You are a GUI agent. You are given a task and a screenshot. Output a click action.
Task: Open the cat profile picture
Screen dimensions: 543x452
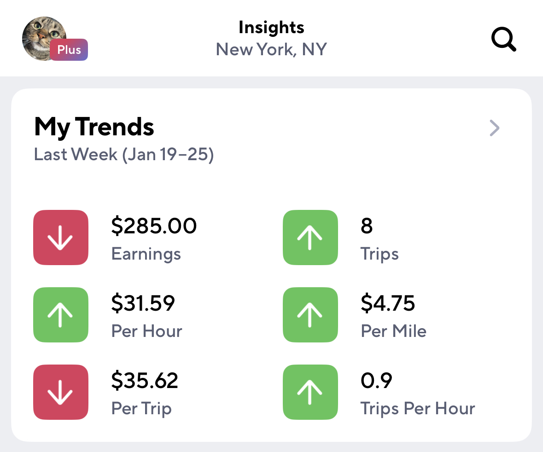[x=41, y=37]
